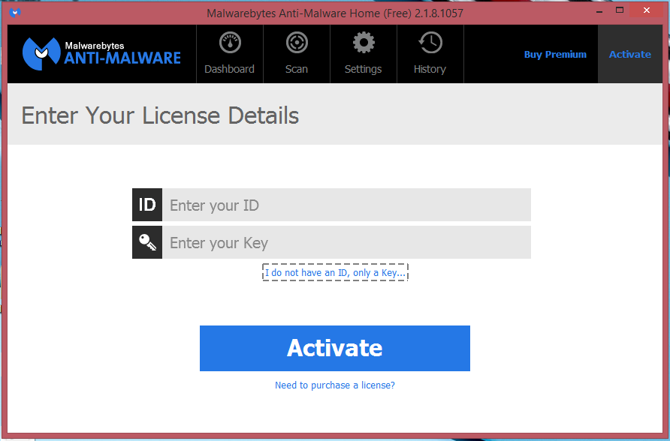
Task: Focus the Enter your ID field
Action: click(x=346, y=205)
